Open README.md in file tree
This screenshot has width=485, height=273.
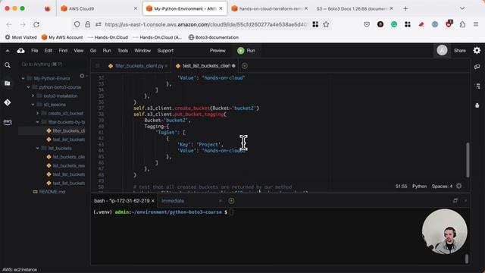pyautogui.click(x=52, y=192)
